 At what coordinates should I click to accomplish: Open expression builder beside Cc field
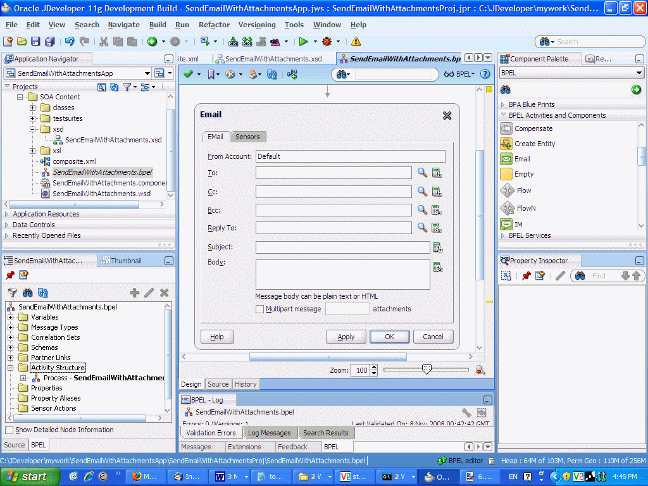437,191
